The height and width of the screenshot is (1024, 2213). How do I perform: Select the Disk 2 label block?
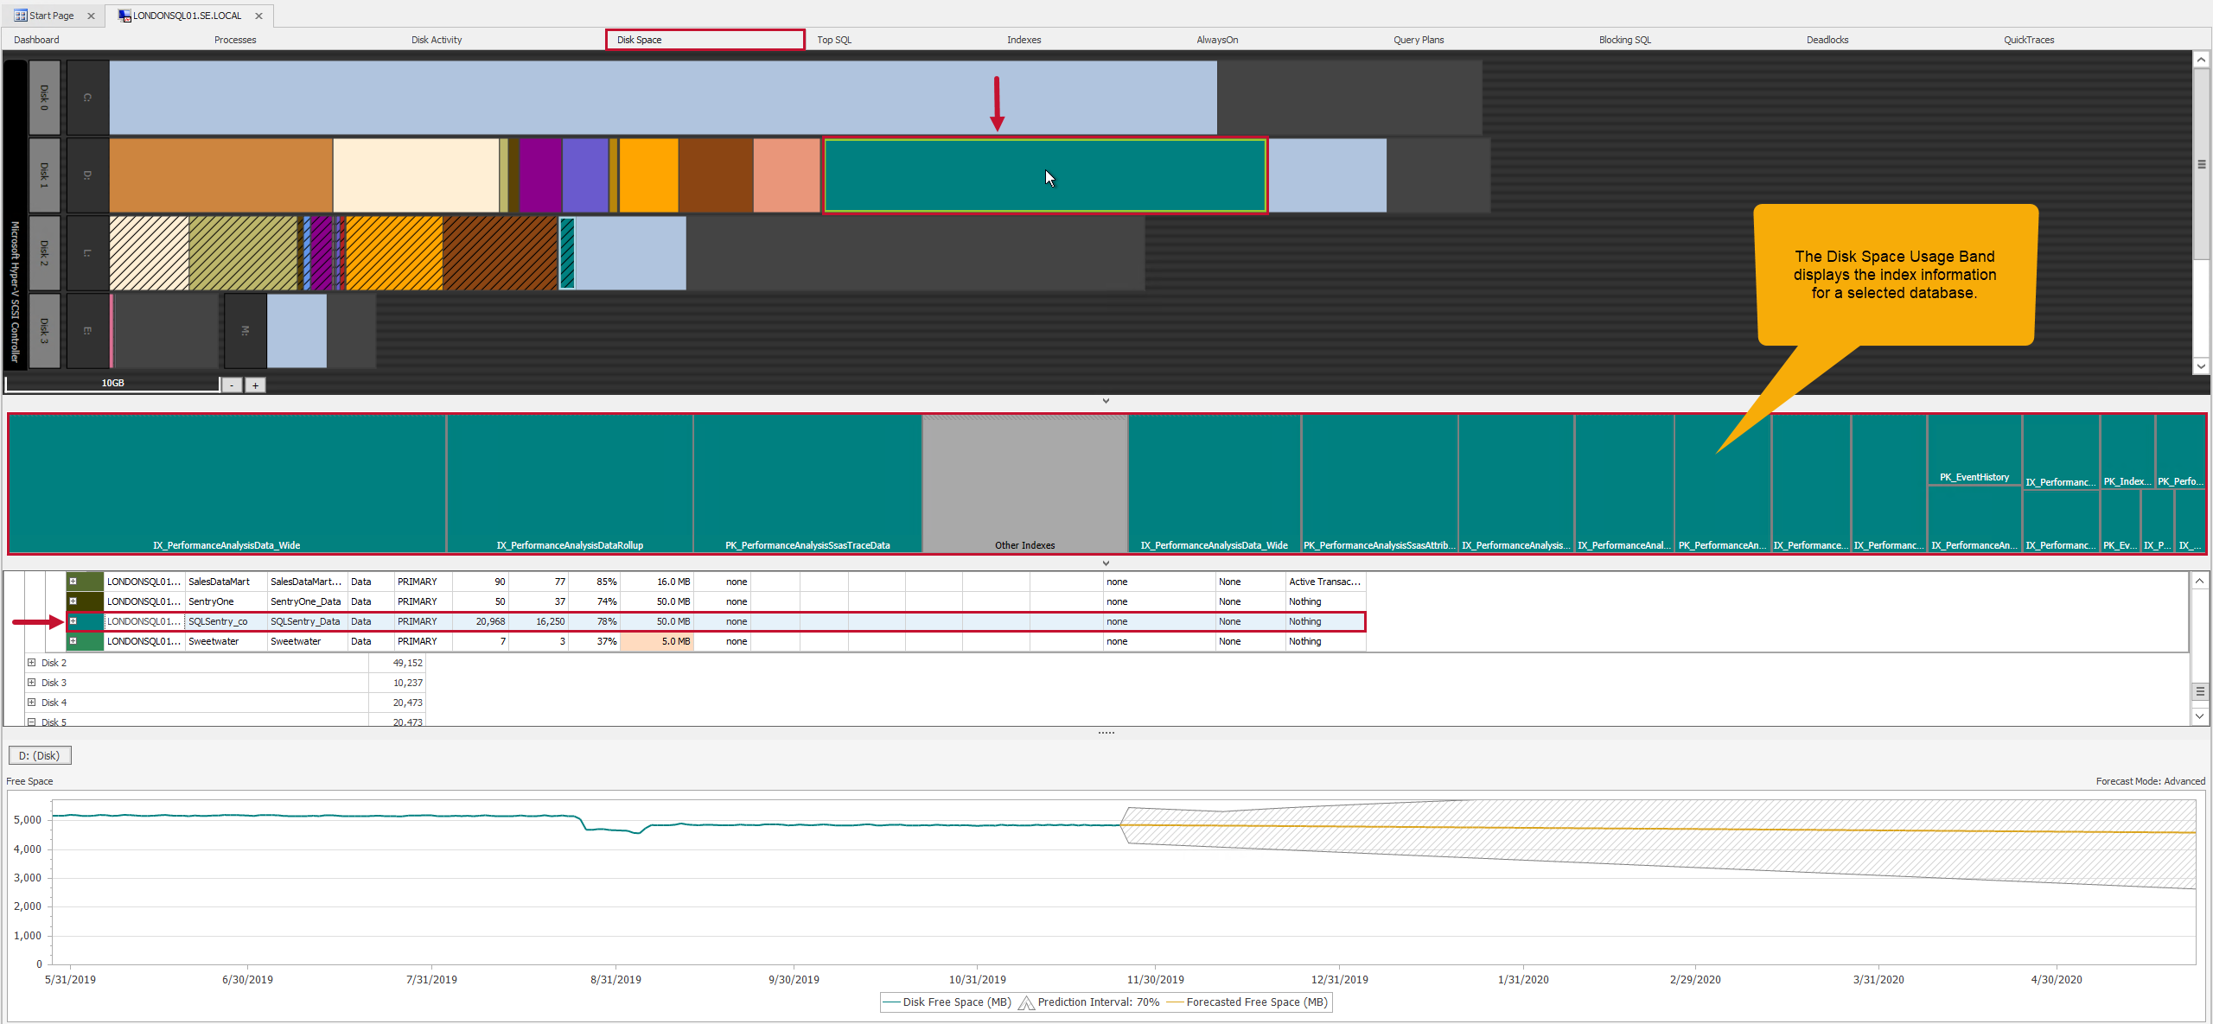45,252
